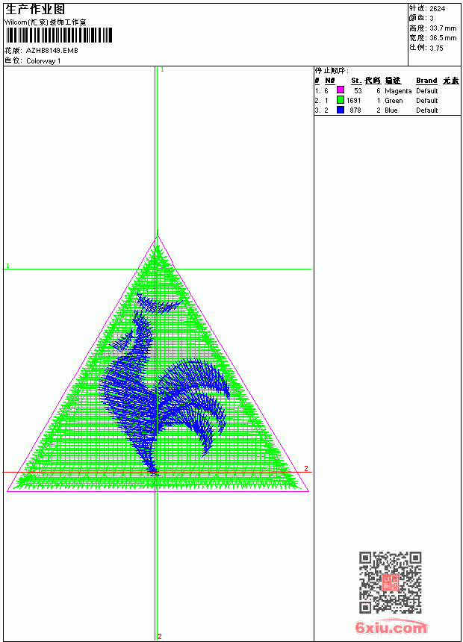Click the green color swatch
Viewport: 463px width, 642px height.
click(x=340, y=99)
